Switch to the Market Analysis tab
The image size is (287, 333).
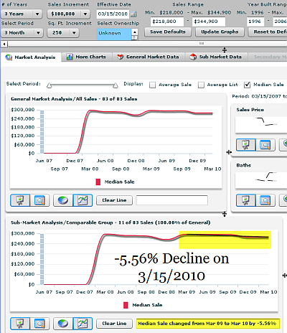[31, 57]
